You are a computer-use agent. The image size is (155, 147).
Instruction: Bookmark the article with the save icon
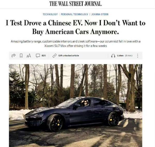click(21, 56)
